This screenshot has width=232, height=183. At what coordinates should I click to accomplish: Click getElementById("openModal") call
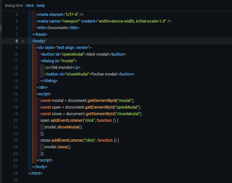click(112, 107)
